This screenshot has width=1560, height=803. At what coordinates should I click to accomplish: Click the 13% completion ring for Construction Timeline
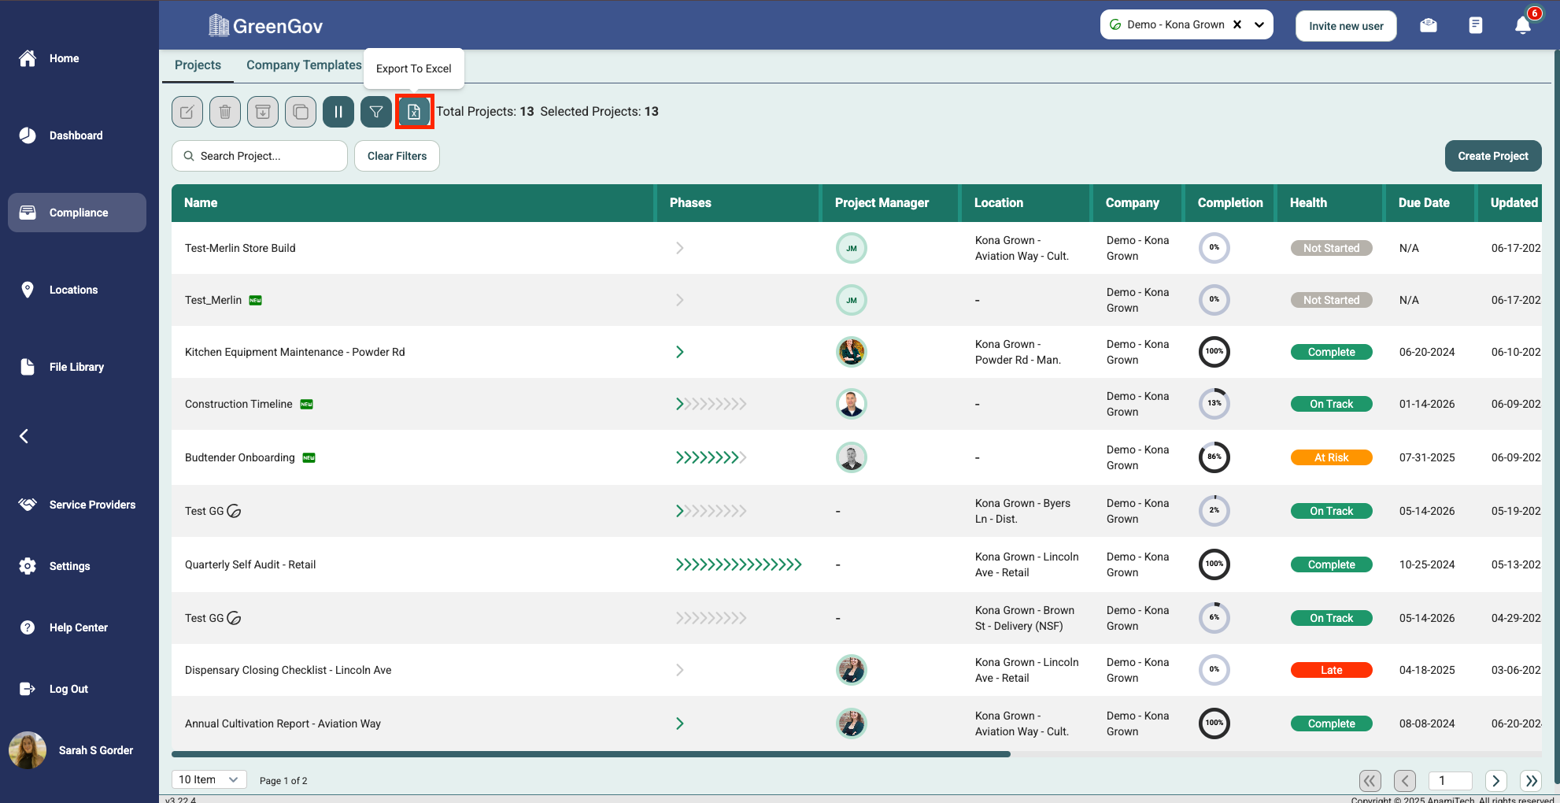[x=1214, y=404]
